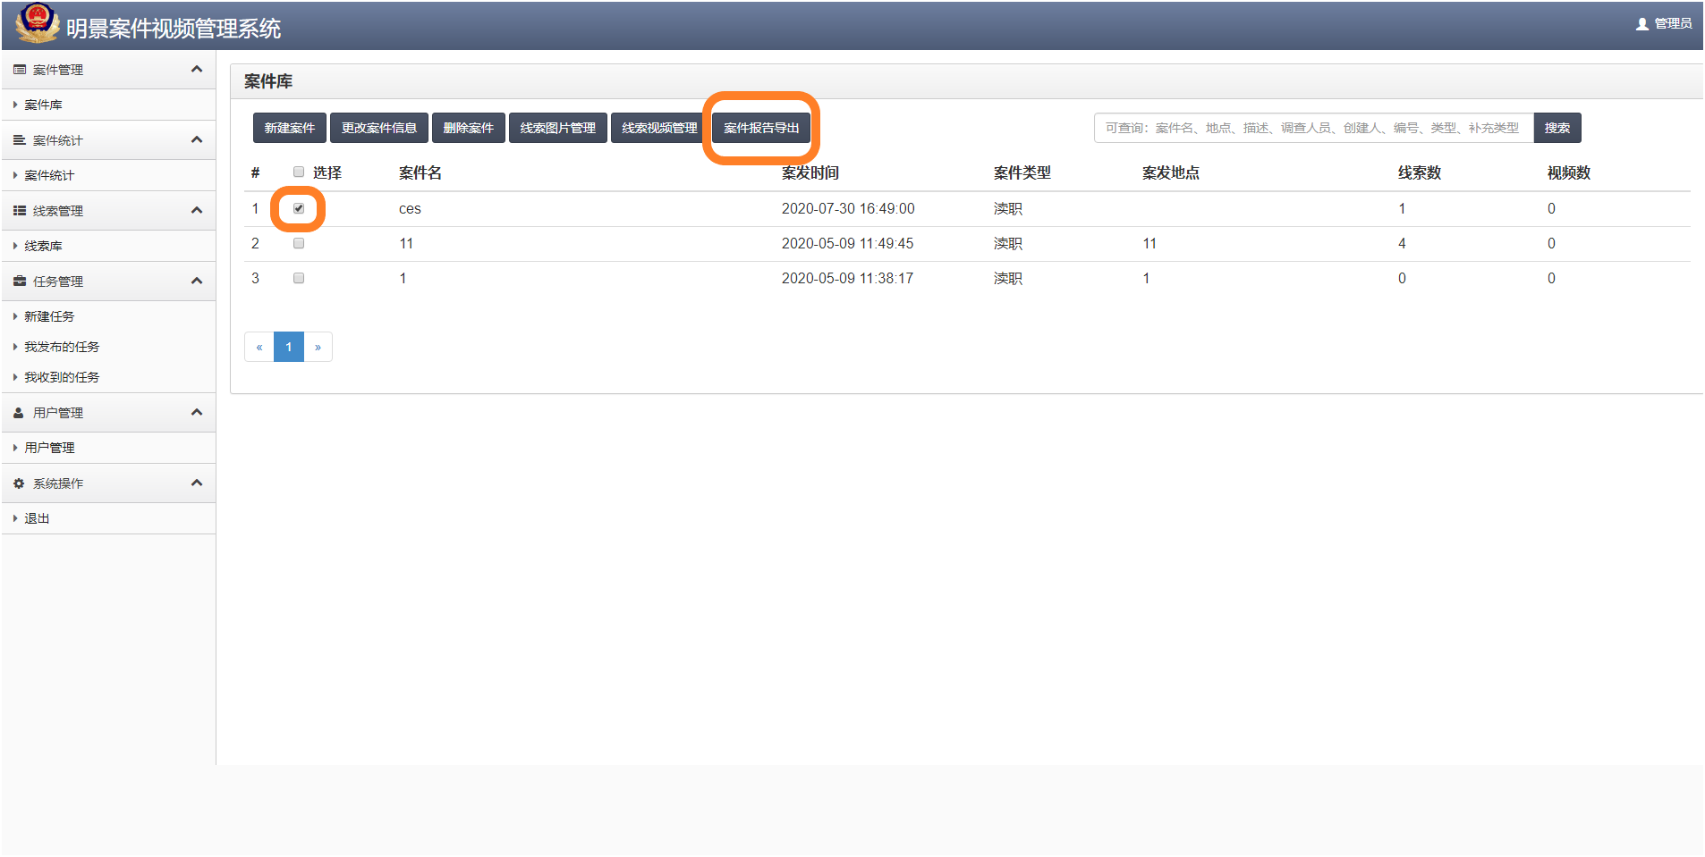The height and width of the screenshot is (857, 1705).
Task: Click the 用户管理 user icon in sidebar
Action: pyautogui.click(x=19, y=412)
